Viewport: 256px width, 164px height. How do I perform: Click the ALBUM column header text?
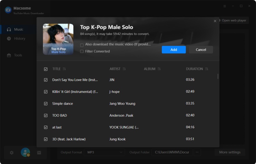tap(149, 69)
